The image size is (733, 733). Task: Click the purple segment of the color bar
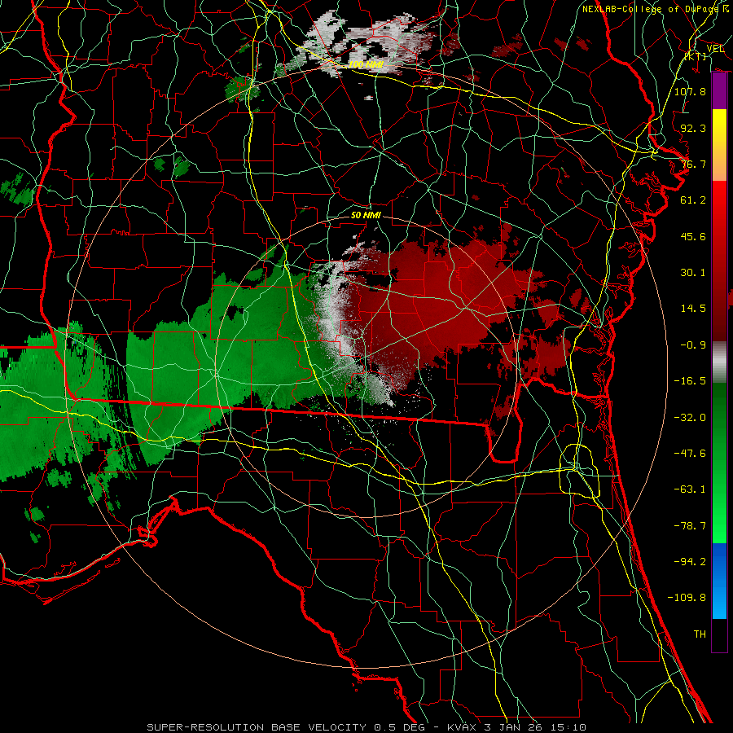719,91
